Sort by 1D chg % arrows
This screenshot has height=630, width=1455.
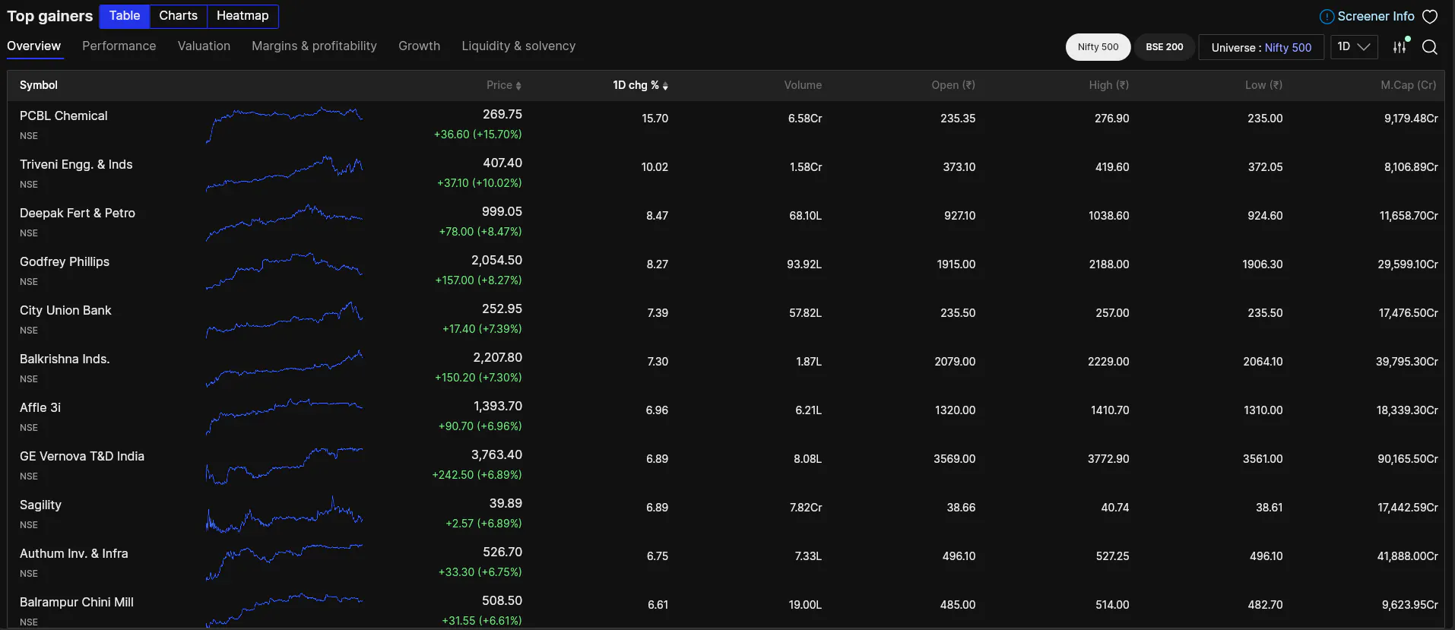tap(665, 86)
